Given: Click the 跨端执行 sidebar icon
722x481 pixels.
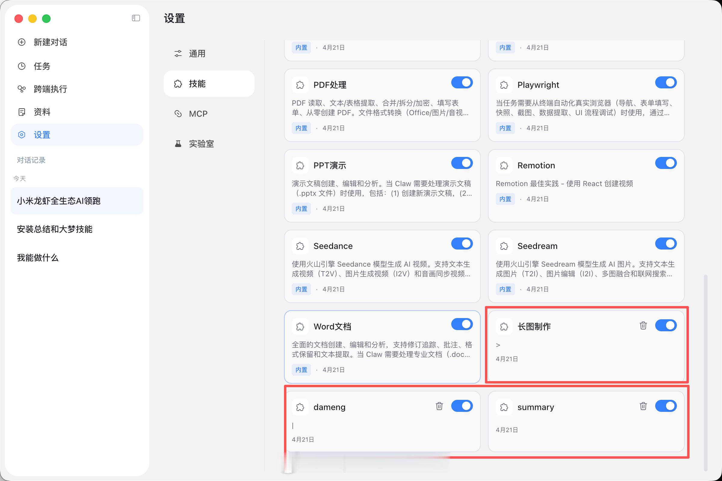Looking at the screenshot, I should click(21, 89).
